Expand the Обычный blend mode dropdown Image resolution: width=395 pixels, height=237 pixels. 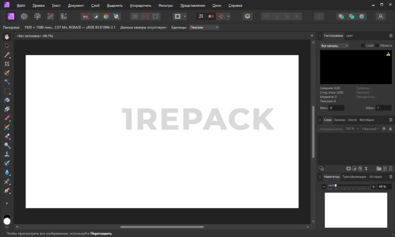(371, 128)
